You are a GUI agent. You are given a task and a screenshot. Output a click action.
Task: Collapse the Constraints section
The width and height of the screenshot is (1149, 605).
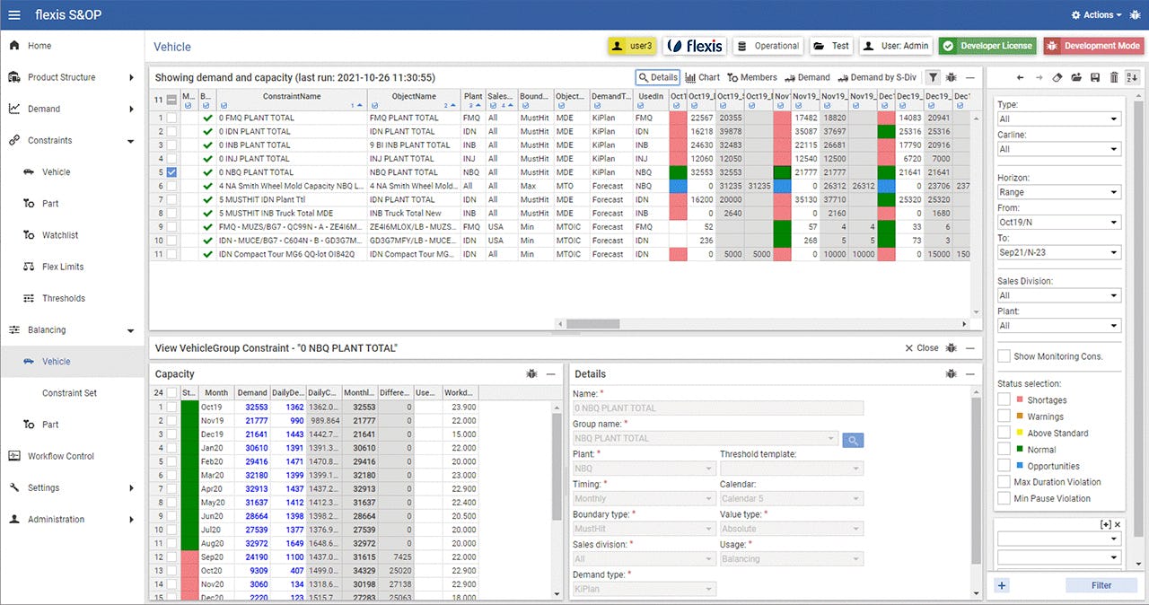[131, 141]
